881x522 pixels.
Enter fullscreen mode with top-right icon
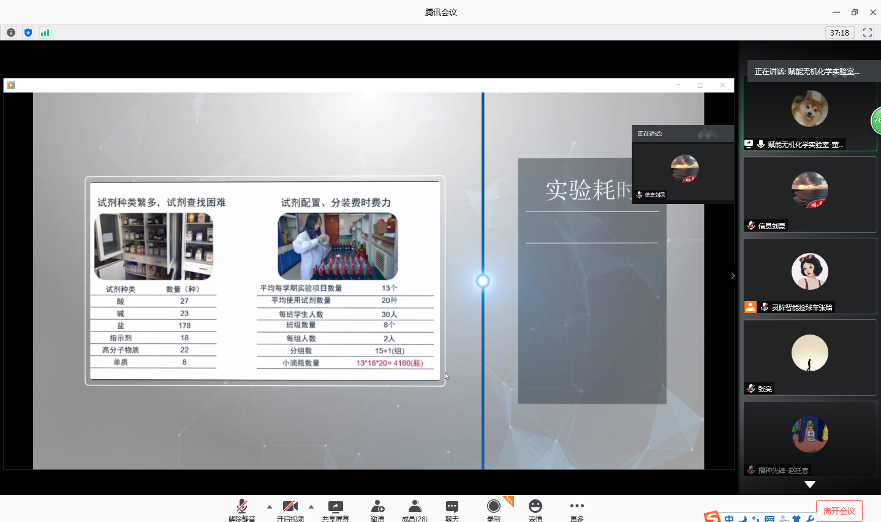(x=868, y=32)
